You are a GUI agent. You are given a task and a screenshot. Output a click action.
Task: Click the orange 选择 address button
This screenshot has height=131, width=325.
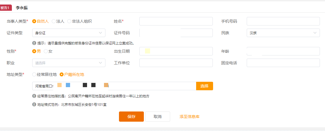(204, 86)
